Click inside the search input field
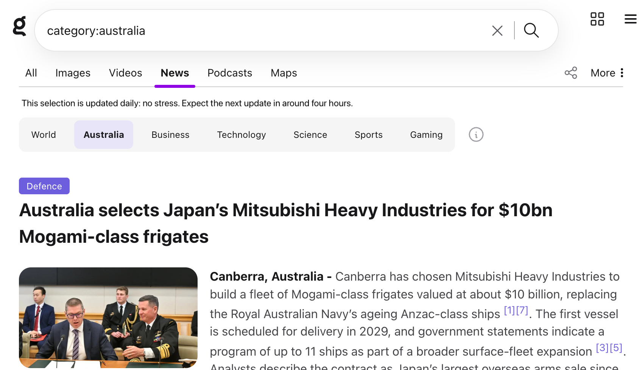Image resolution: width=642 pixels, height=370 pixels. [x=265, y=31]
